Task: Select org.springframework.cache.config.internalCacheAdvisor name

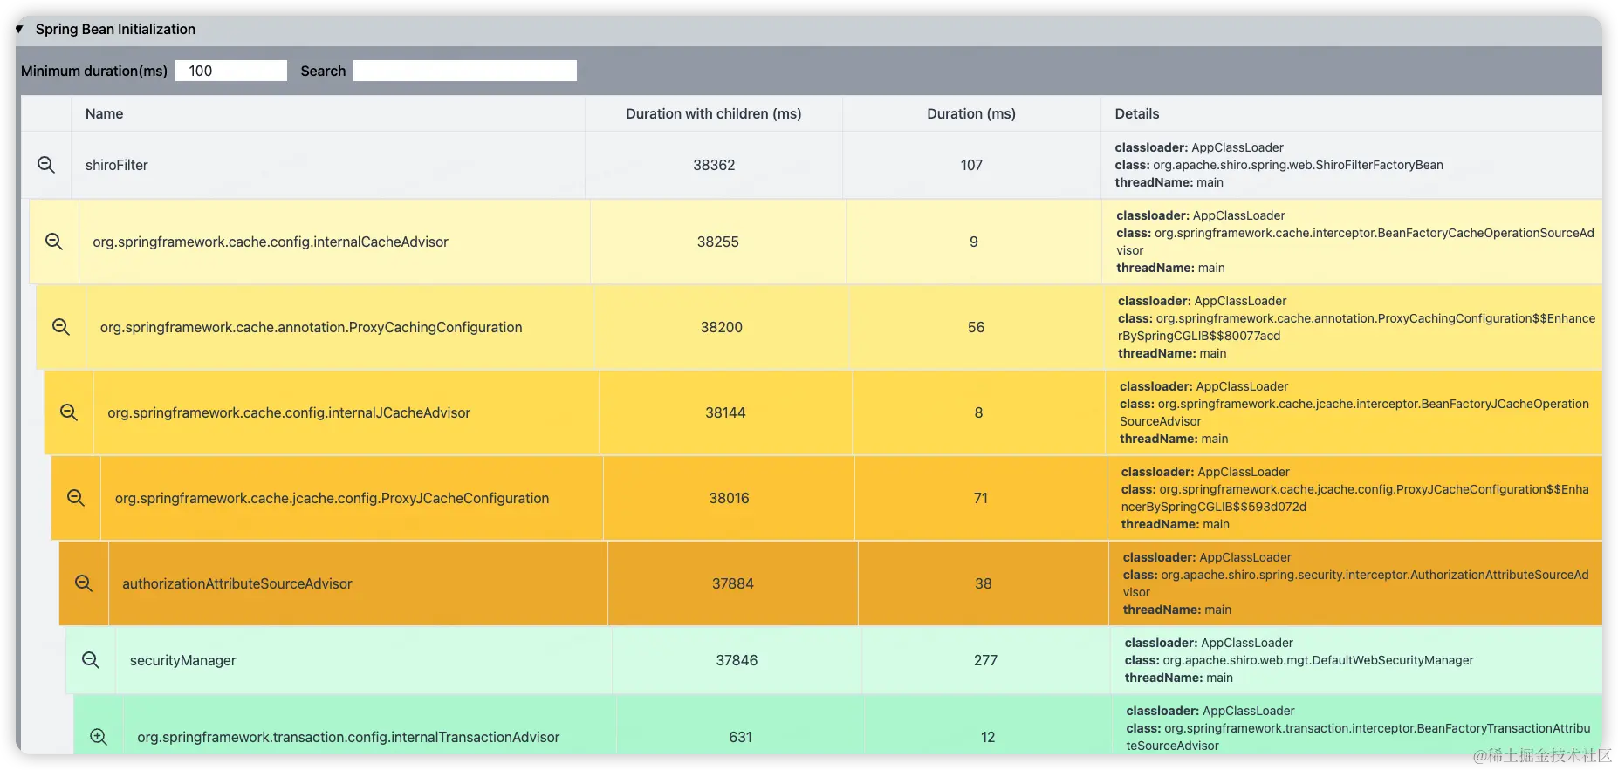Action: point(271,242)
